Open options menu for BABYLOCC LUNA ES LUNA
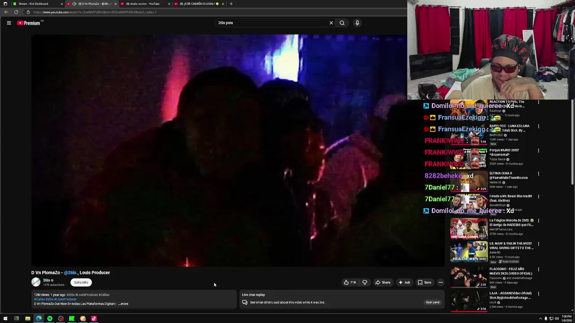 [x=539, y=127]
